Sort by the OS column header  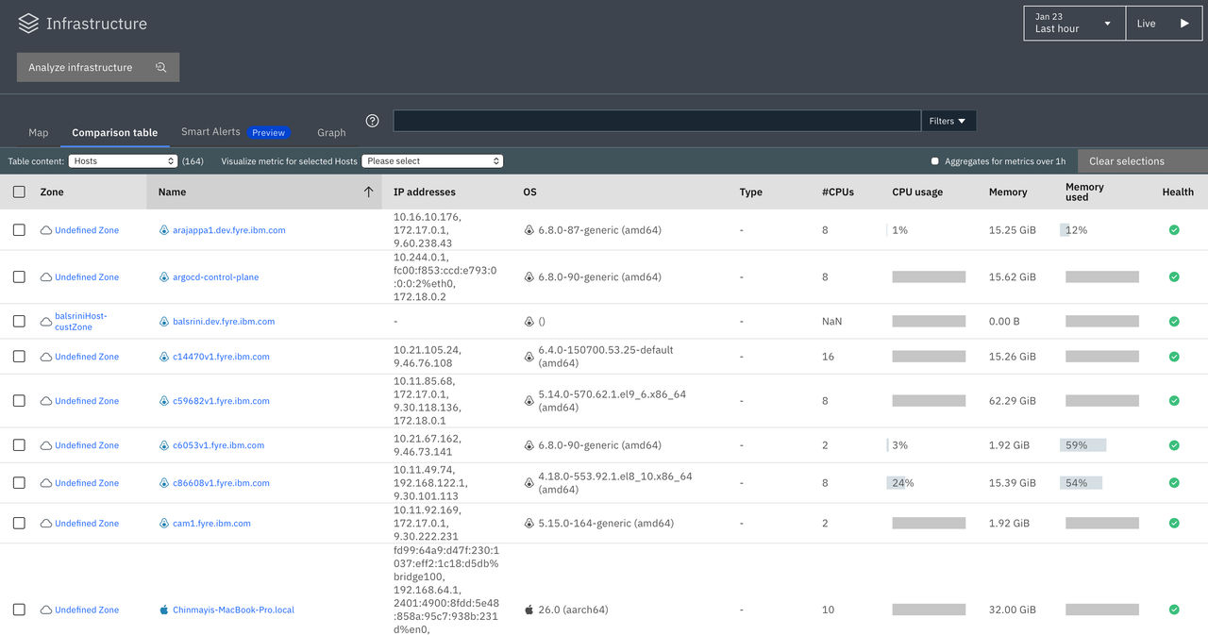pos(529,192)
